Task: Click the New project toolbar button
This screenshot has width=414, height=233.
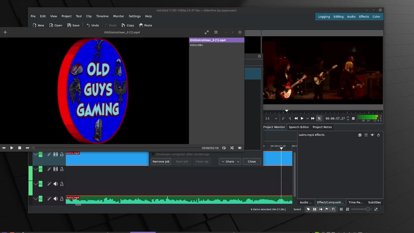Action: point(38,25)
